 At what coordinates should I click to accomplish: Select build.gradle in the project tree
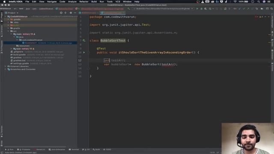click(x=19, y=55)
